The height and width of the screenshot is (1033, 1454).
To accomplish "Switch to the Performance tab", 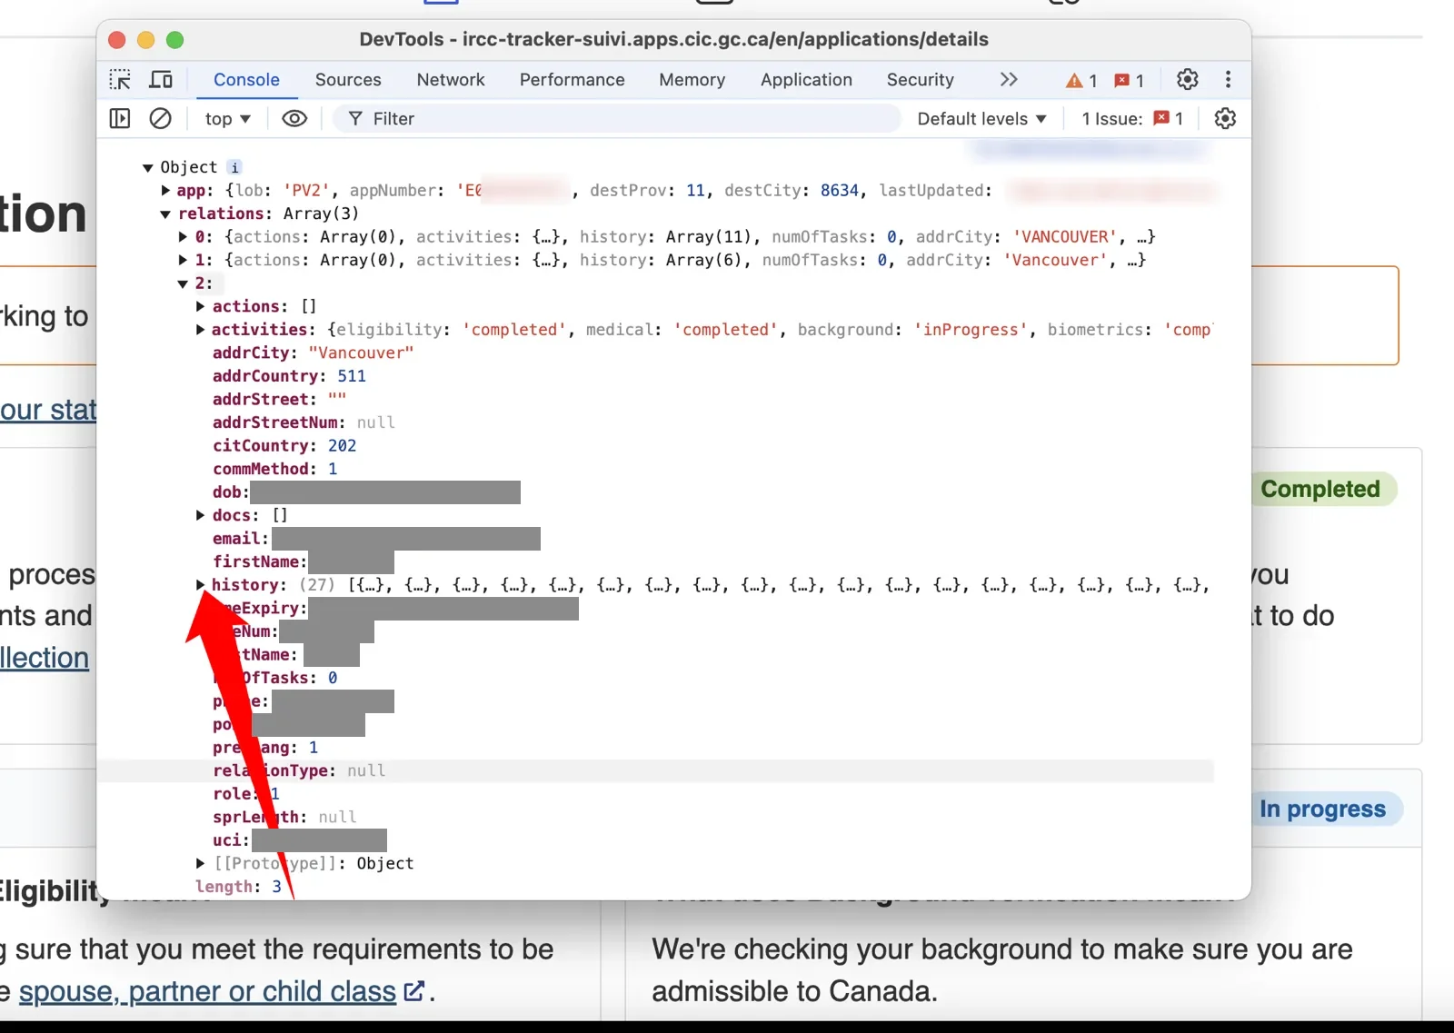I will [572, 80].
